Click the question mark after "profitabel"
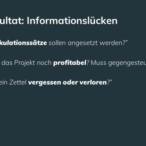The width and height of the screenshot is (146, 146). 88,63
